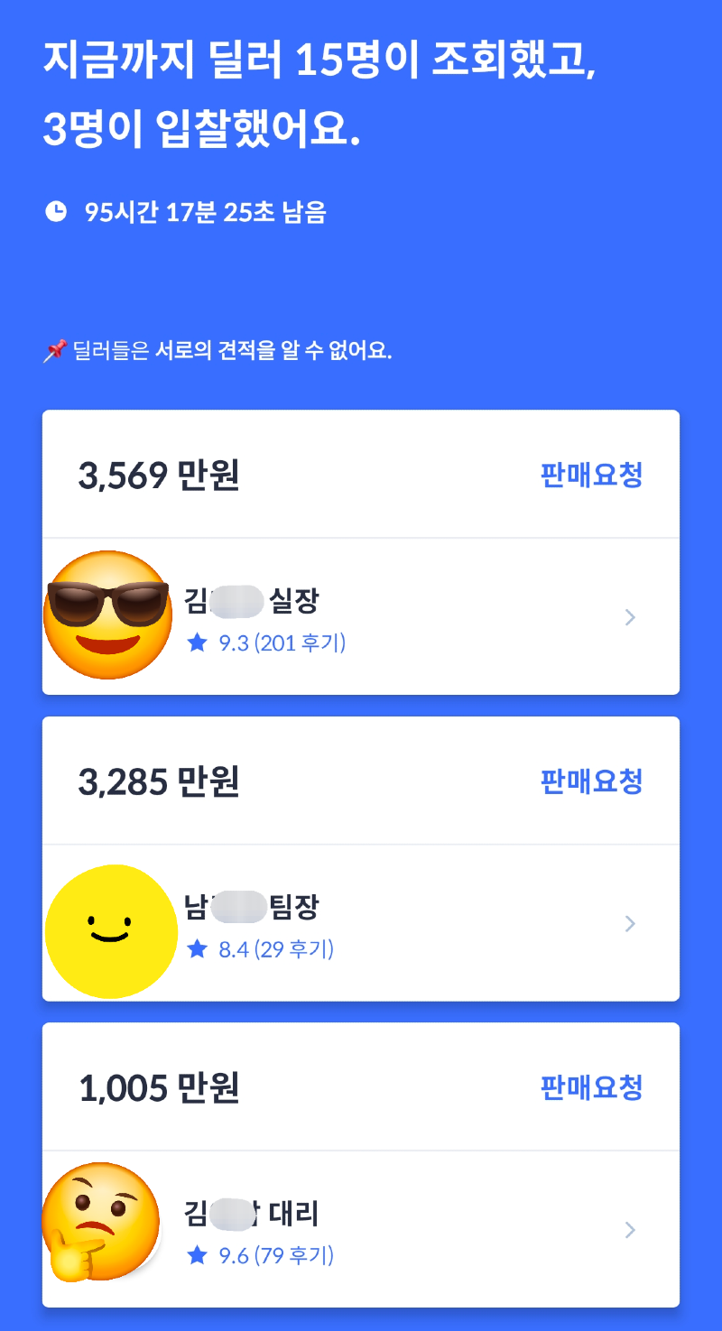Click the yellow smiley face dealer avatar

coord(111,931)
